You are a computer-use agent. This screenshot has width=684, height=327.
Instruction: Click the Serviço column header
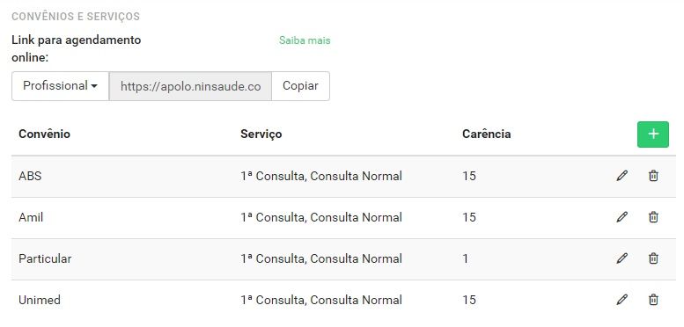pos(261,134)
